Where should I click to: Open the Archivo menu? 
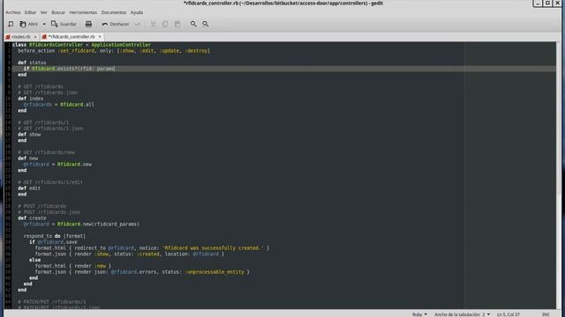[x=13, y=12]
